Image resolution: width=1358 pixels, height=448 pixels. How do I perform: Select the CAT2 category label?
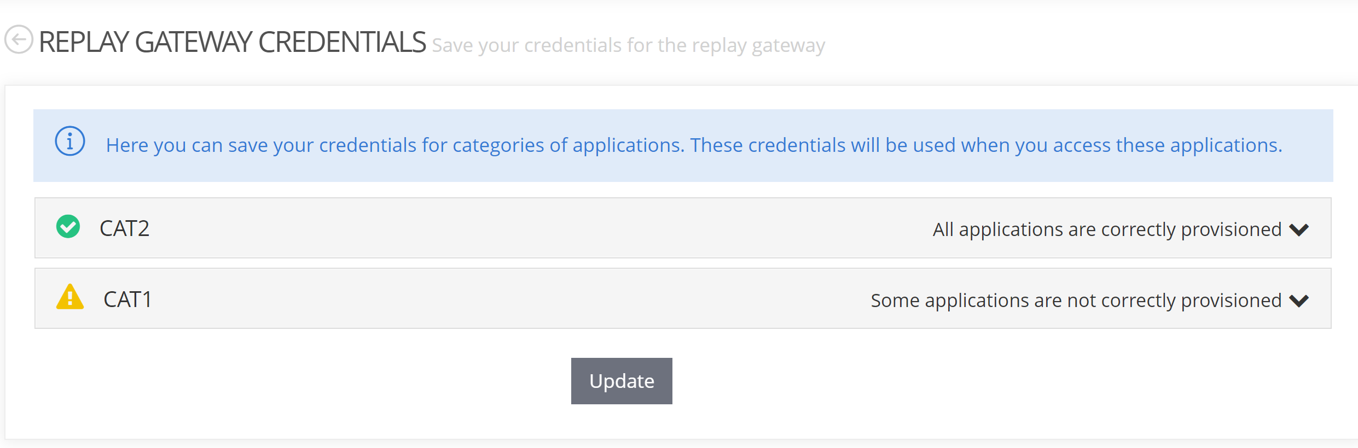(124, 228)
